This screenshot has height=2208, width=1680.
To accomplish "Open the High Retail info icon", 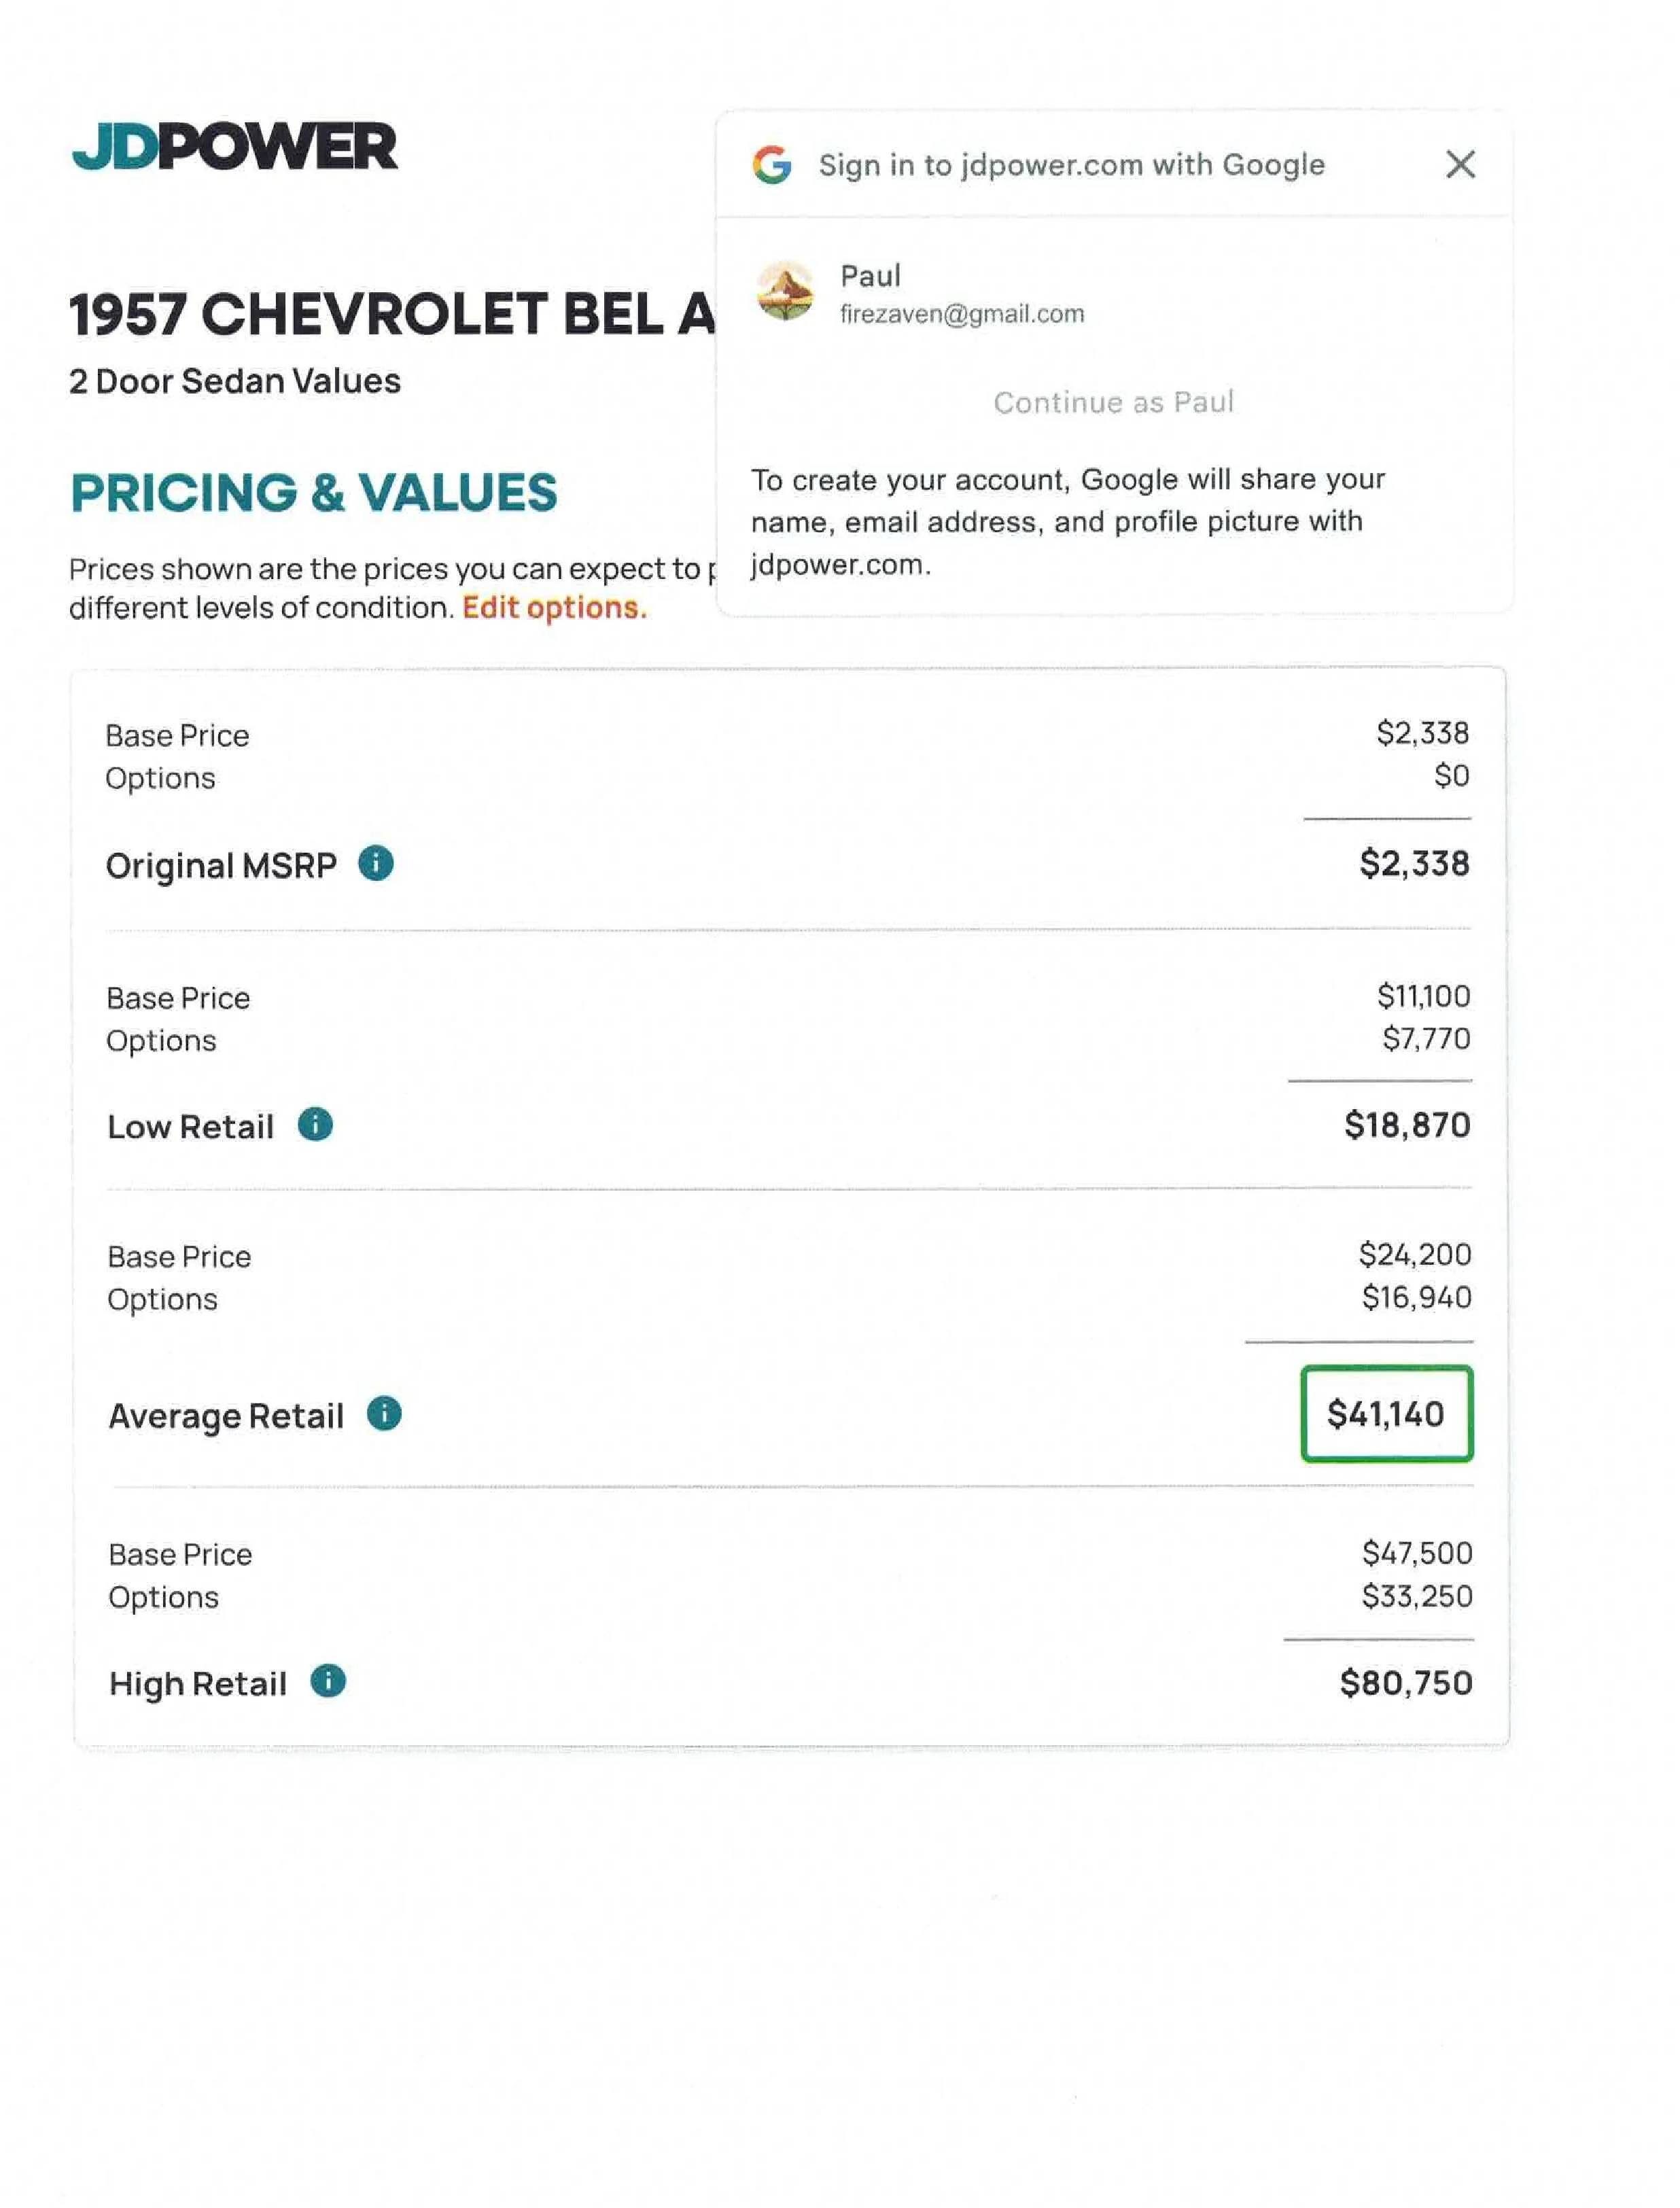I will [328, 1681].
